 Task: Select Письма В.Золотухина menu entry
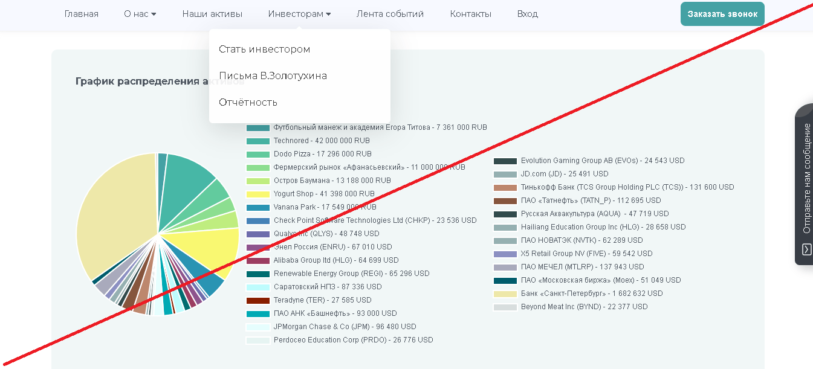click(273, 75)
